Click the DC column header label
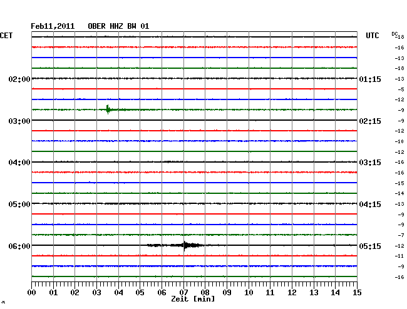The image size is (407, 309). 394,34
